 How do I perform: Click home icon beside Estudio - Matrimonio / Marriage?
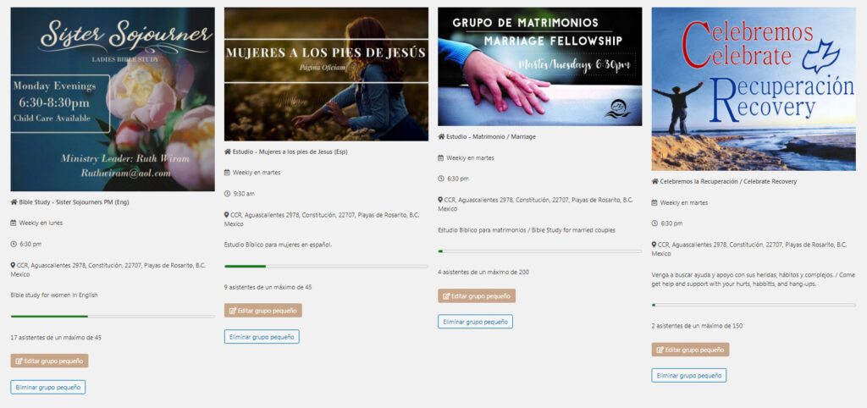441,136
